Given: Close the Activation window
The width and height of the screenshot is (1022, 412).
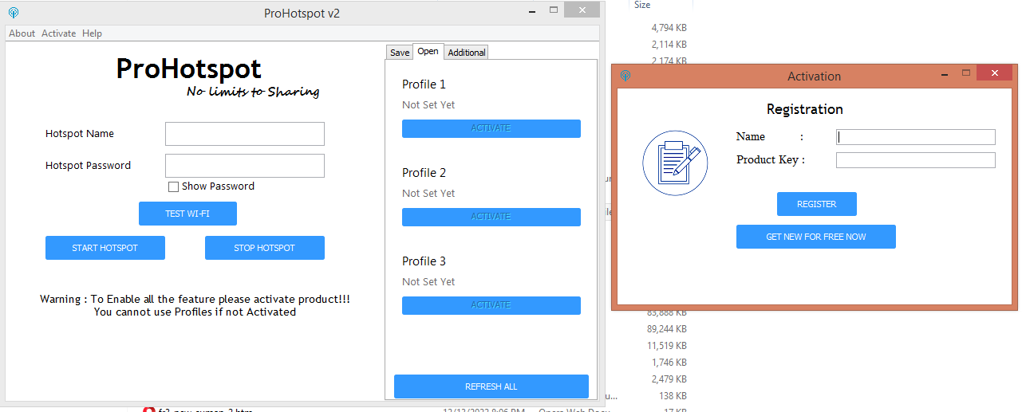Looking at the screenshot, I should pyautogui.click(x=994, y=73).
